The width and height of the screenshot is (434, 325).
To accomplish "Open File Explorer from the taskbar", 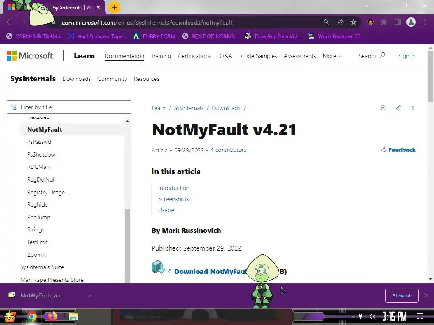I will tap(73, 317).
